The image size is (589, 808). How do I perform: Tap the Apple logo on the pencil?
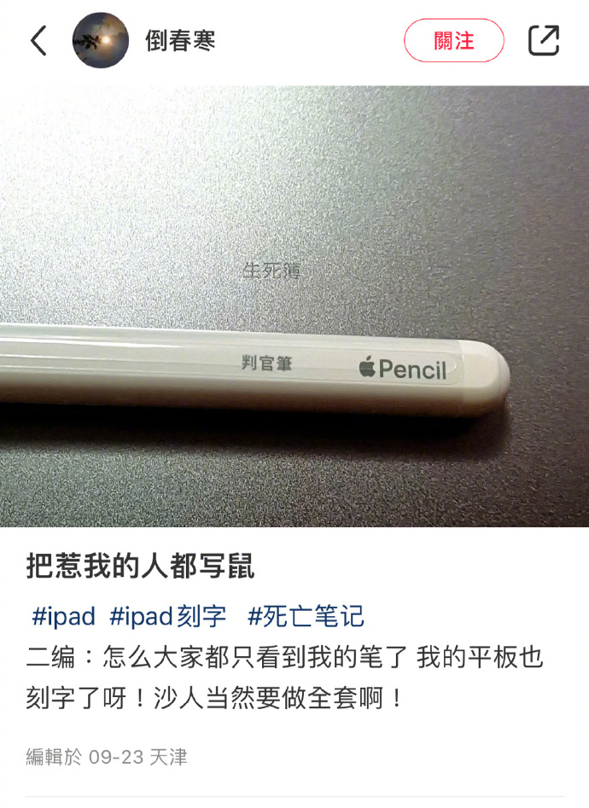point(367,366)
